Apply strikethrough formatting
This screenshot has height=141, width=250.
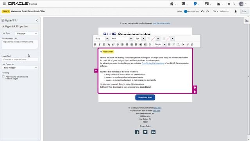click(118, 44)
